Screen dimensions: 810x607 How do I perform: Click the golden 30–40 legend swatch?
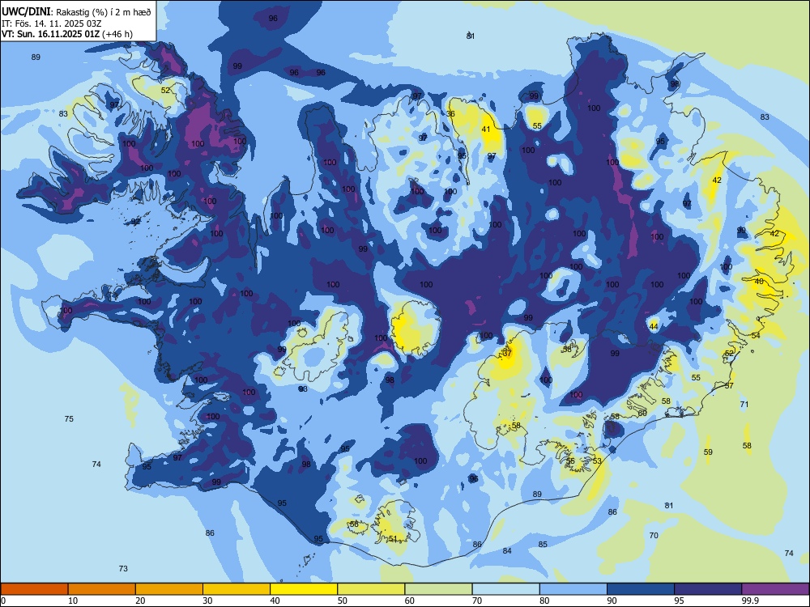[237, 589]
